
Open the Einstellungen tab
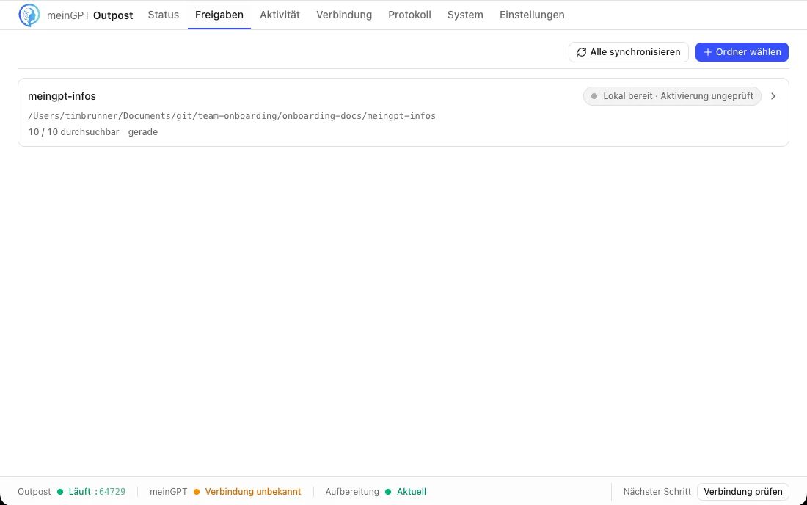click(532, 15)
